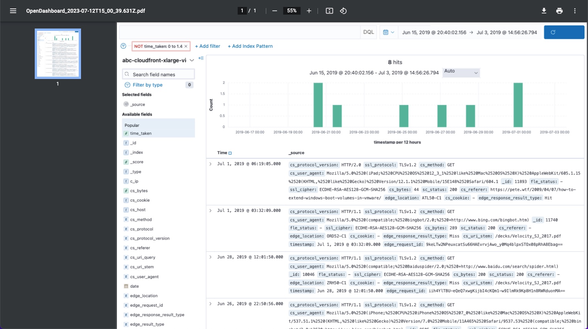Zoom in using the plus icon
The image size is (588, 329).
tap(309, 11)
